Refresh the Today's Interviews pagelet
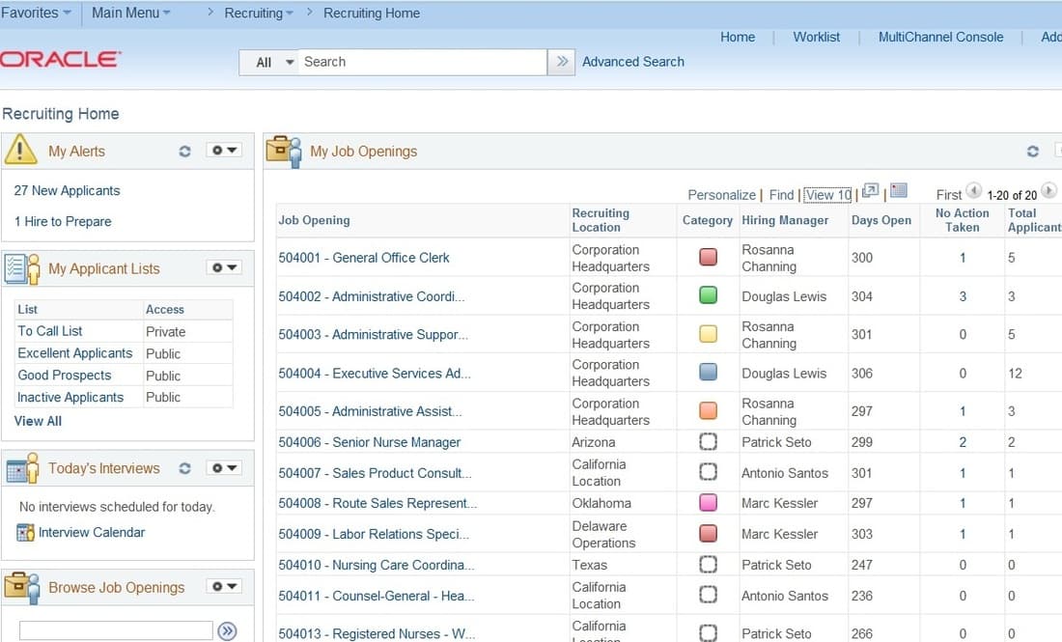 [184, 467]
